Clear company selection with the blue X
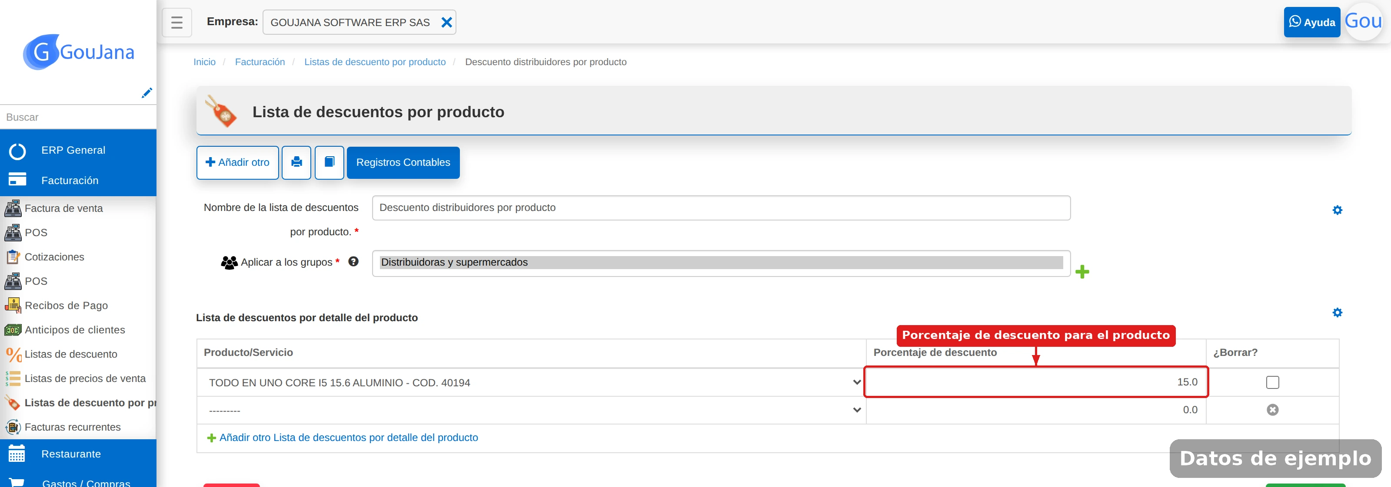Image resolution: width=1391 pixels, height=487 pixels. click(x=446, y=22)
